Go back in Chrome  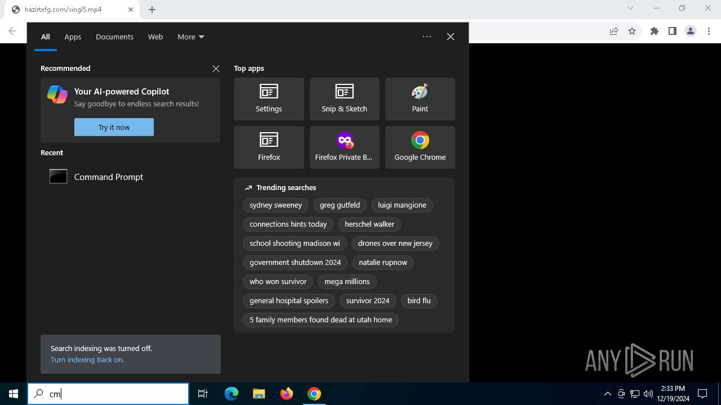(x=12, y=31)
